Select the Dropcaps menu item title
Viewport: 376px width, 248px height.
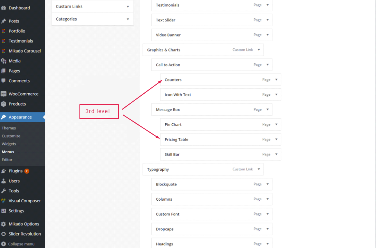(165, 229)
